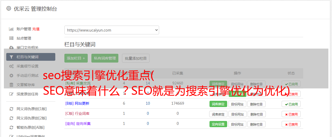The image size is (332, 137).
Task: Click 删除栏目 in the 定向采集 row
Action: coord(256,124)
